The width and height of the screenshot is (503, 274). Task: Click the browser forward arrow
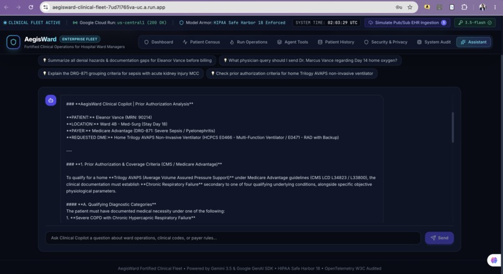(x=18, y=7)
